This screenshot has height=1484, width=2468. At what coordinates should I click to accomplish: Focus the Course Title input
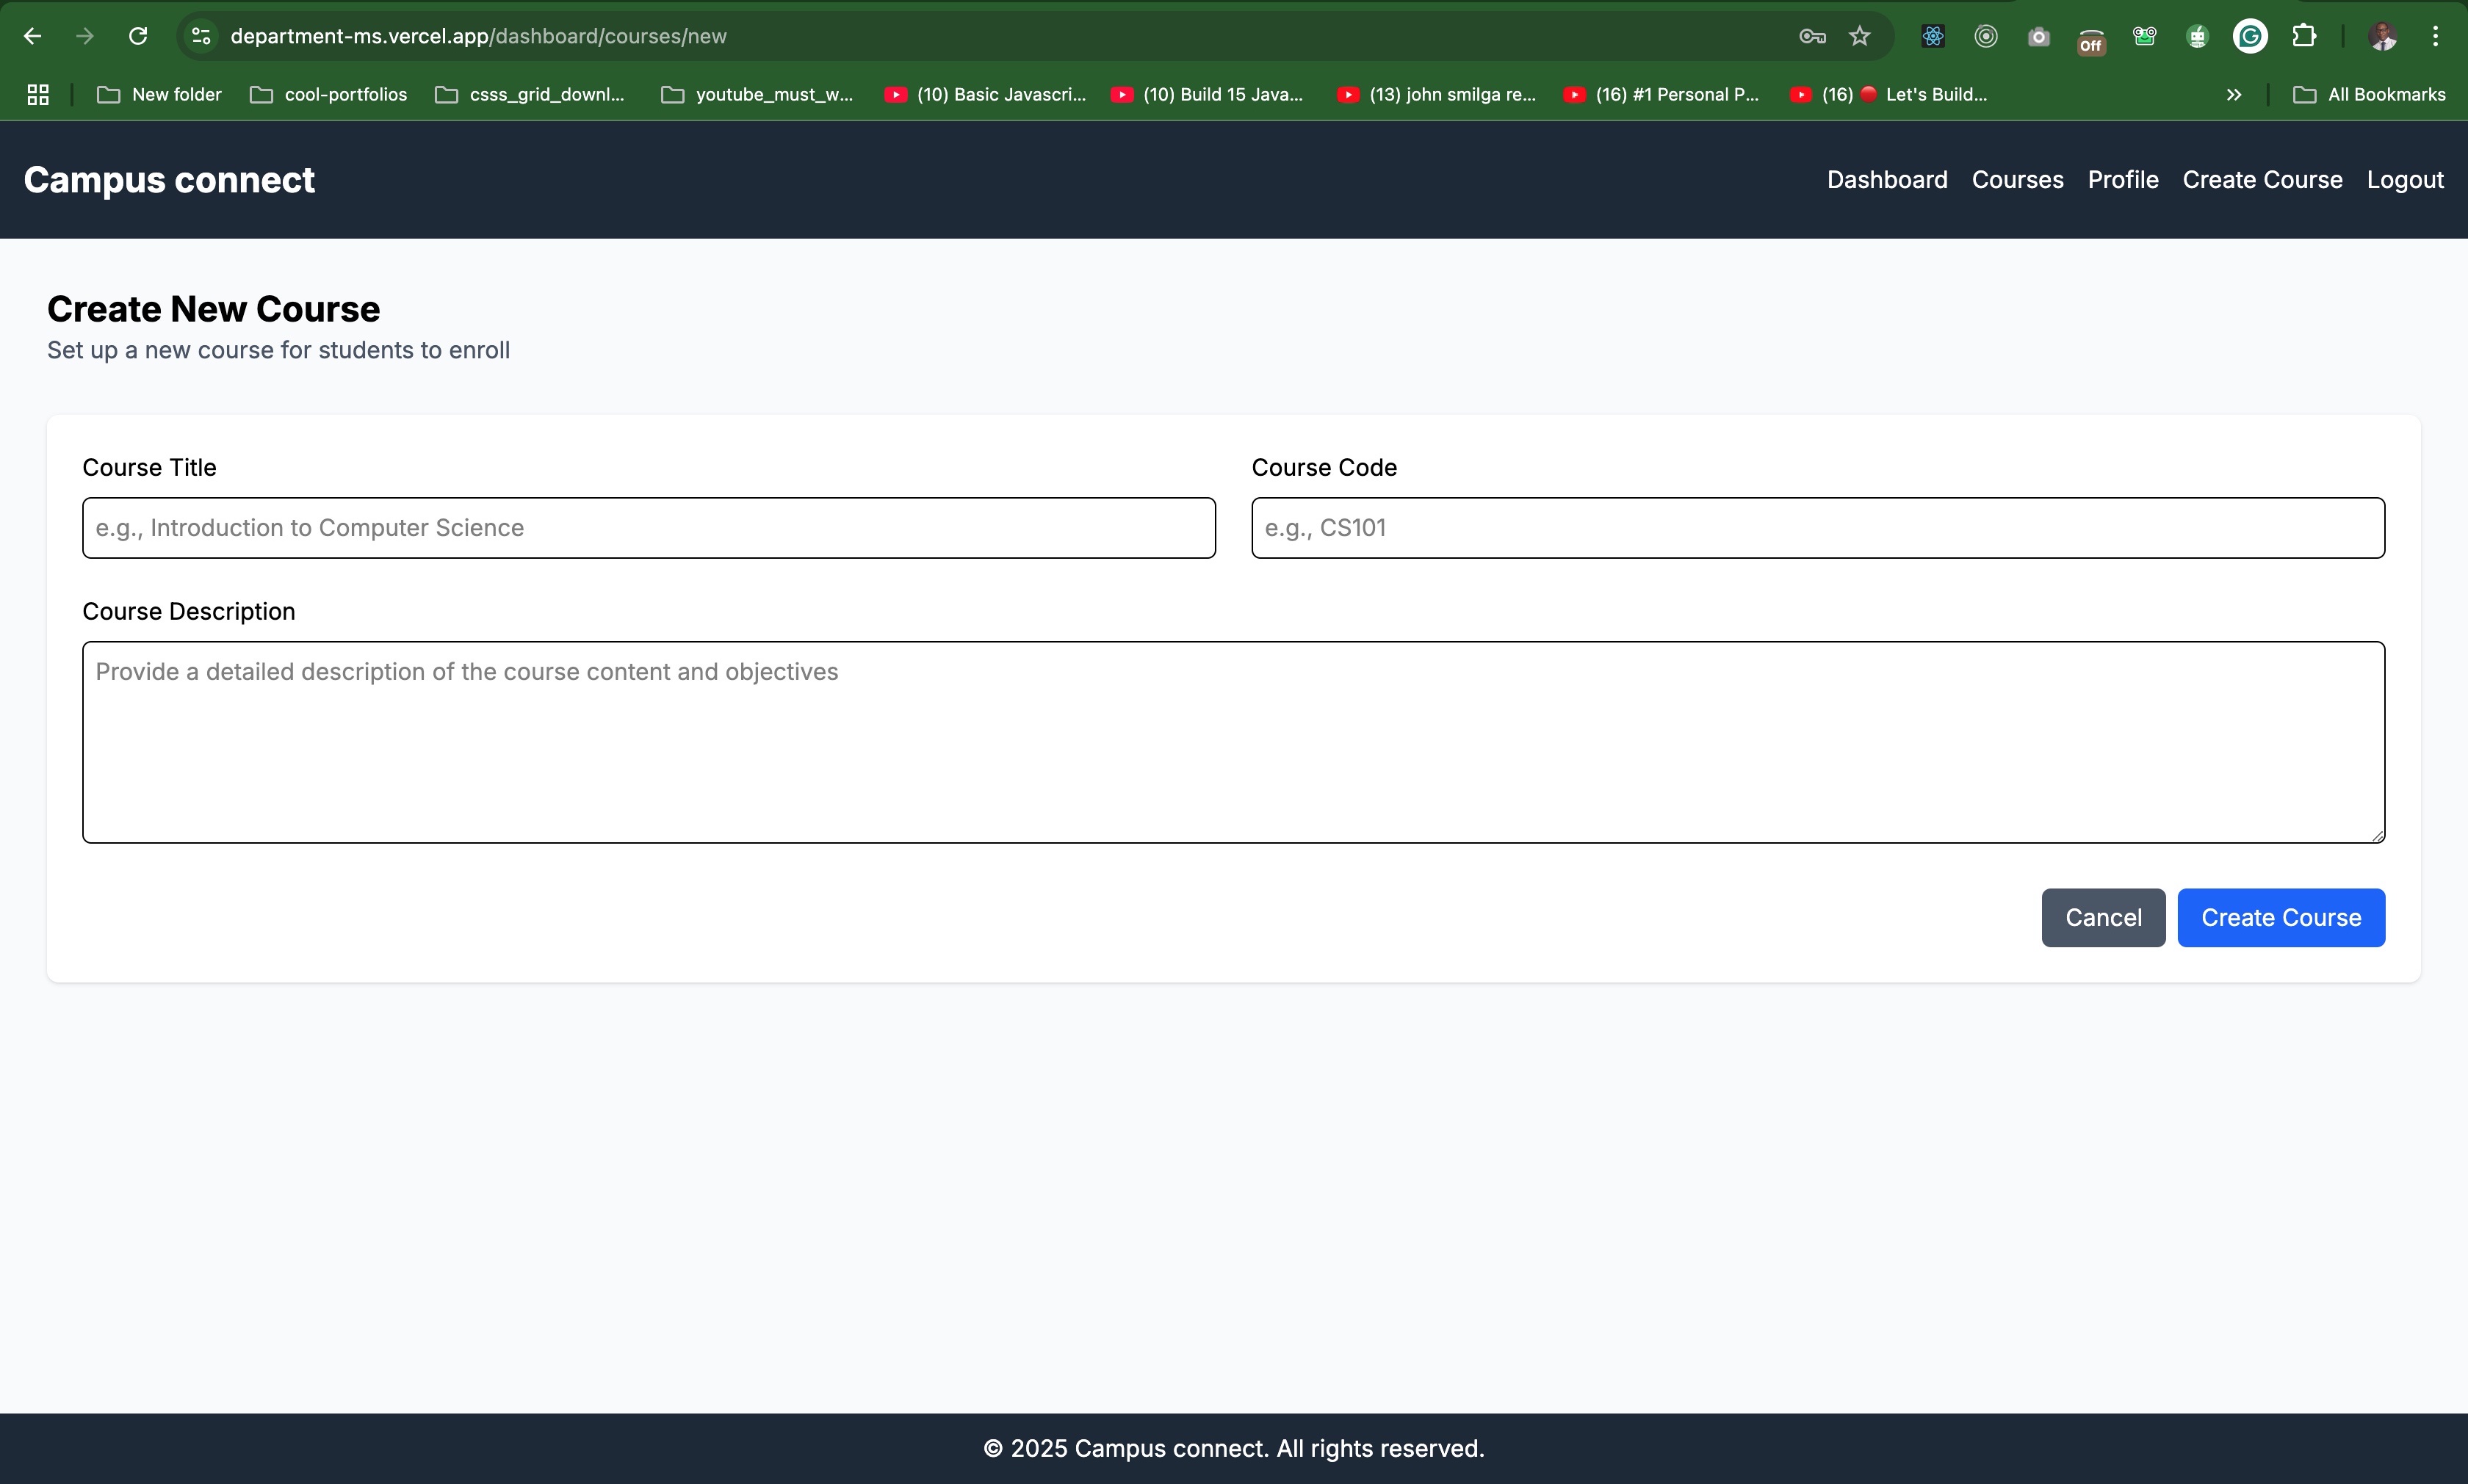pyautogui.click(x=648, y=528)
